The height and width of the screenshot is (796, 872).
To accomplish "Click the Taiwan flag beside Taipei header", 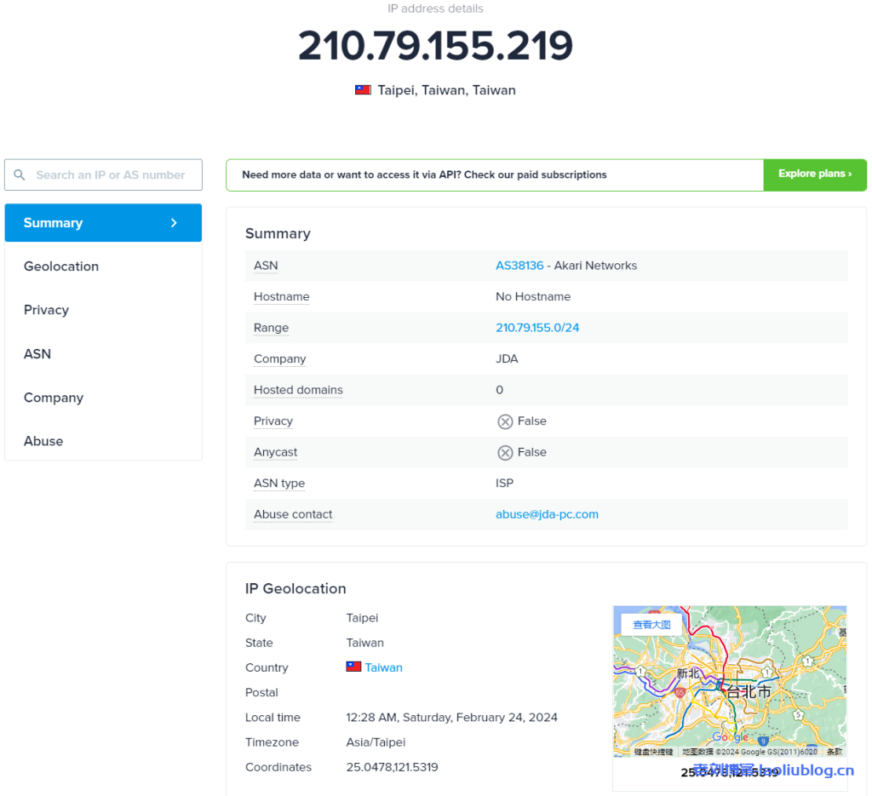I will point(363,90).
